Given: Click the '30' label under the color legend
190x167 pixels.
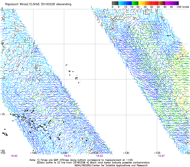Looking at the screenshot, I should [151, 7].
